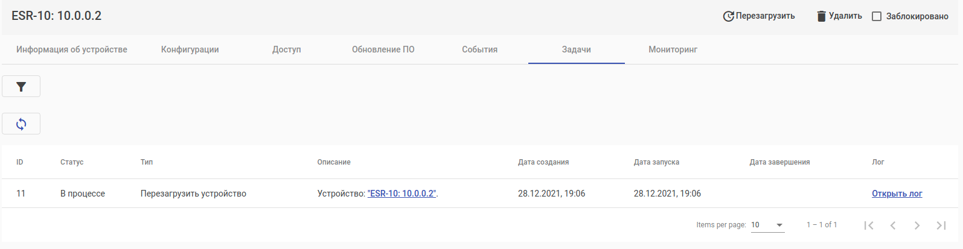Click the filter funnel icon button
The width and height of the screenshot is (963, 249).
pyautogui.click(x=21, y=87)
